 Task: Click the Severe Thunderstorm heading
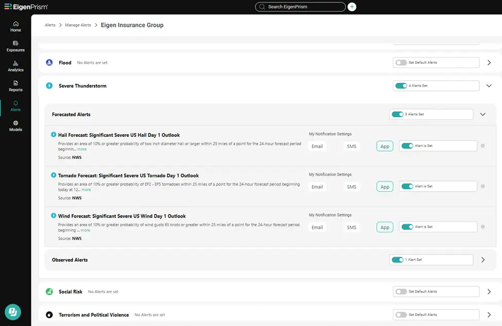click(82, 86)
